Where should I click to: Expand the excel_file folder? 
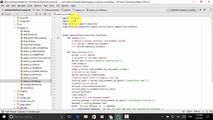tap(15, 18)
